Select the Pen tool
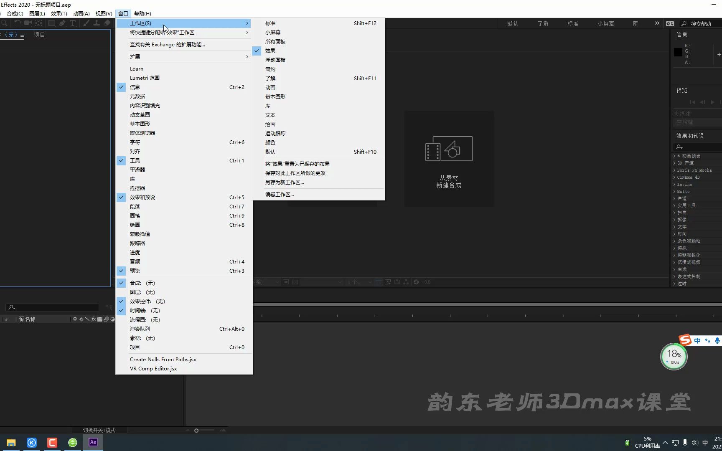 point(63,23)
